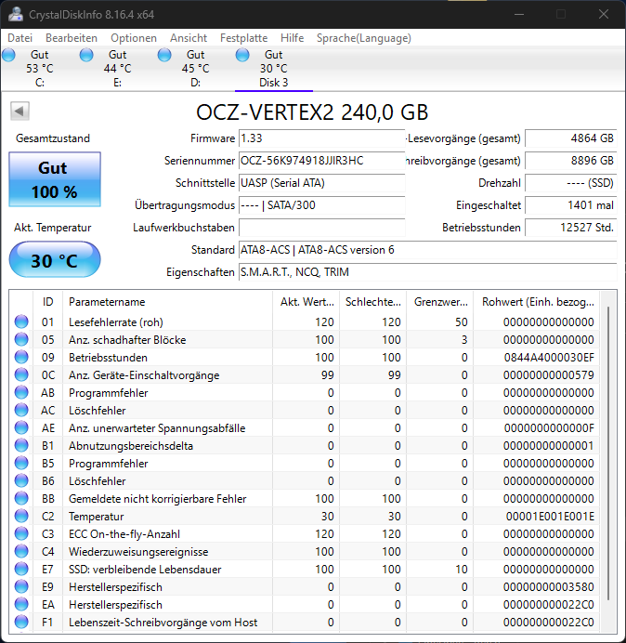Click raw value 0844A4000030EF
Image resolution: width=626 pixels, height=643 pixels.
pyautogui.click(x=549, y=358)
